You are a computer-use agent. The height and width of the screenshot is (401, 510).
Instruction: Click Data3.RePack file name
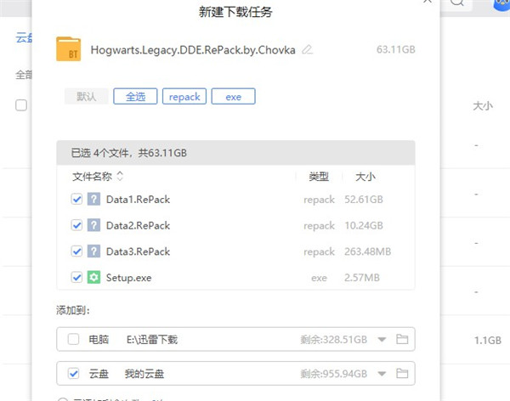(138, 251)
